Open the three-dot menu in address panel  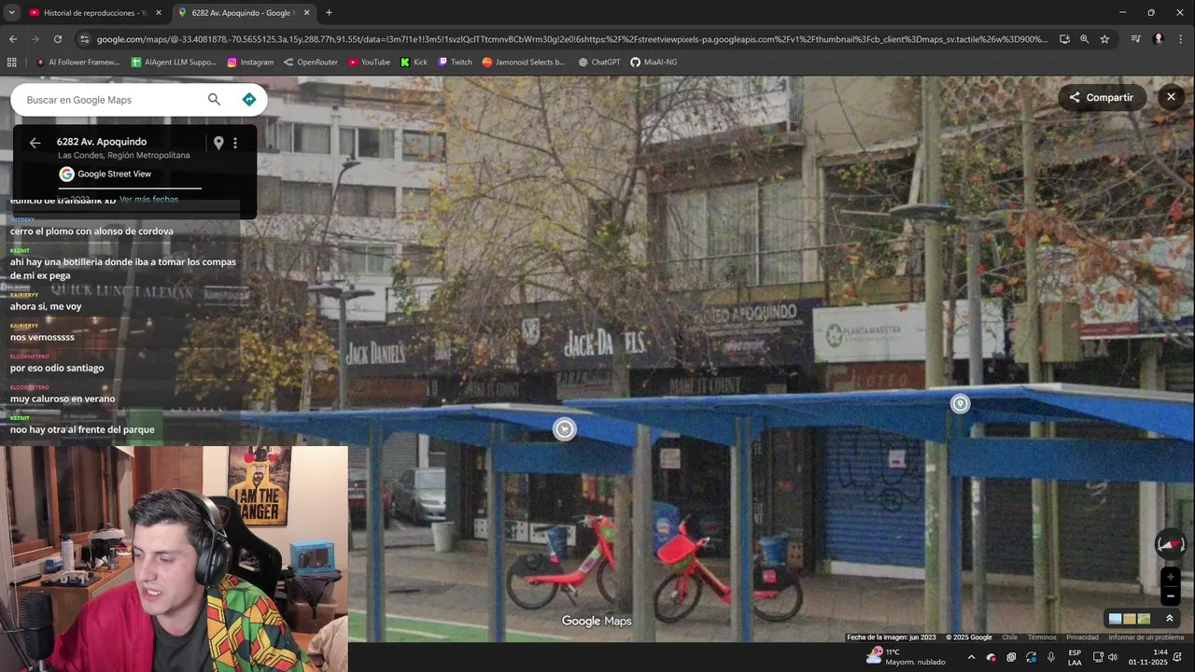pyautogui.click(x=235, y=143)
